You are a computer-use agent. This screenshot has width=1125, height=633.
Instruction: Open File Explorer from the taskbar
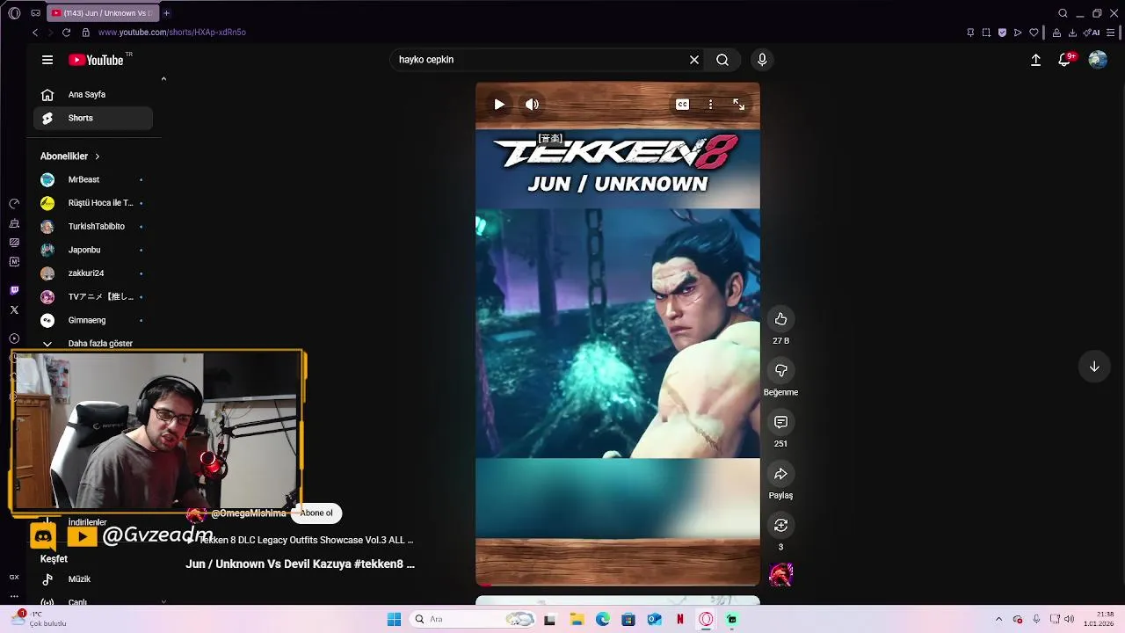point(577,619)
